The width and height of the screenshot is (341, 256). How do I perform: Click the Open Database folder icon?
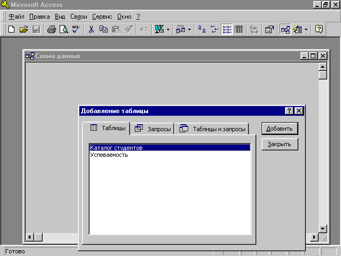pos(24,29)
